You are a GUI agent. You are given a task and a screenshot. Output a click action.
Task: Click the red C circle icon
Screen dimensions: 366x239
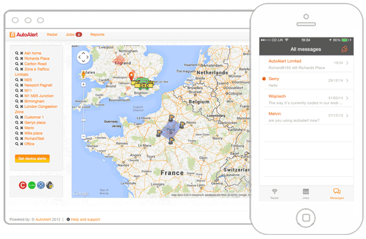pyautogui.click(x=22, y=185)
